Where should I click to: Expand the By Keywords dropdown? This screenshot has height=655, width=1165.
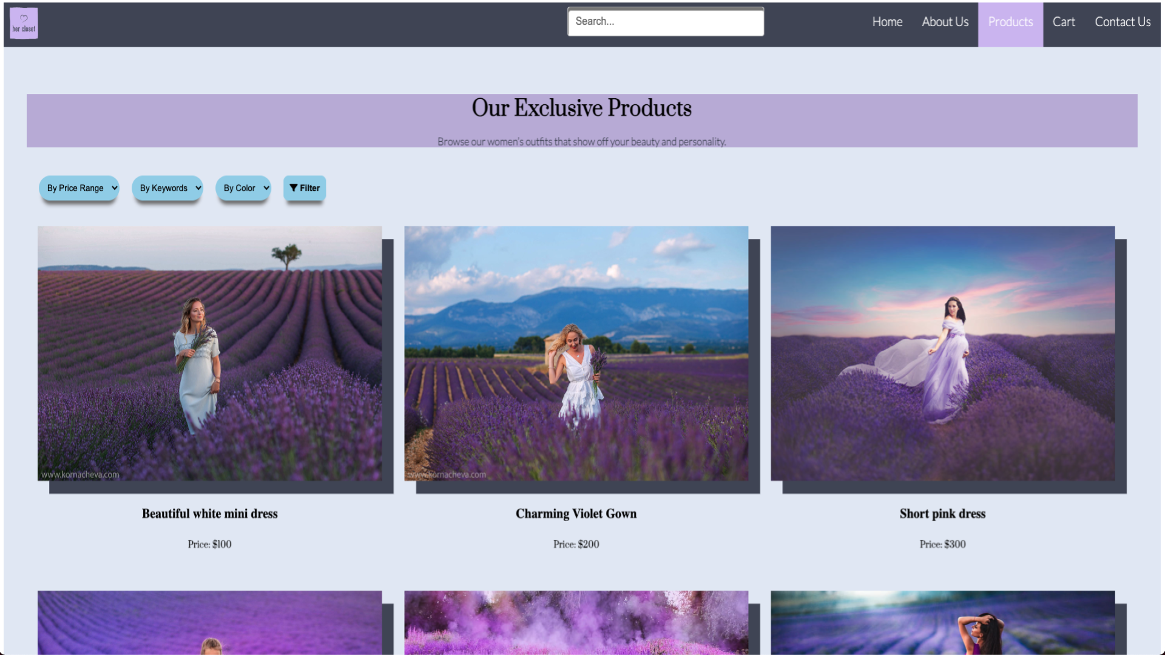pyautogui.click(x=167, y=188)
